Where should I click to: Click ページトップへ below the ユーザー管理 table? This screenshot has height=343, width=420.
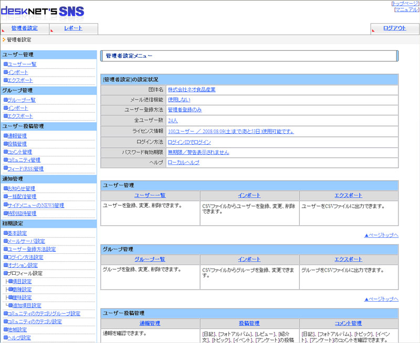coord(382,235)
